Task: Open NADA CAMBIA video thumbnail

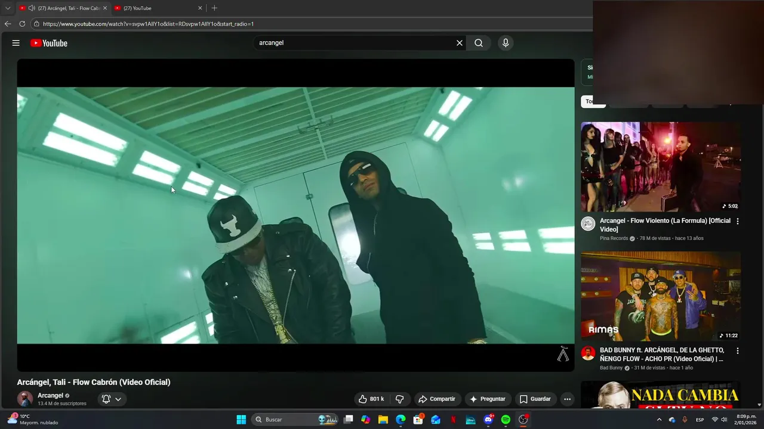Action: (x=661, y=394)
